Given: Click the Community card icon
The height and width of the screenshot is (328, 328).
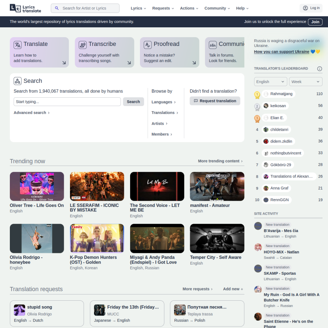Looking at the screenshot, I should [x=213, y=45].
